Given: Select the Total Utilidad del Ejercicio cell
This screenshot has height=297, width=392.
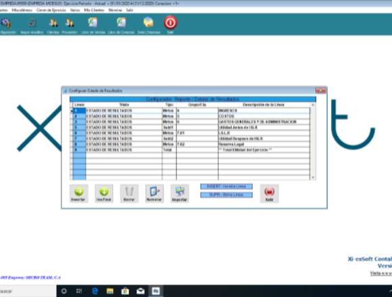Looking at the screenshot, I should [x=264, y=150].
